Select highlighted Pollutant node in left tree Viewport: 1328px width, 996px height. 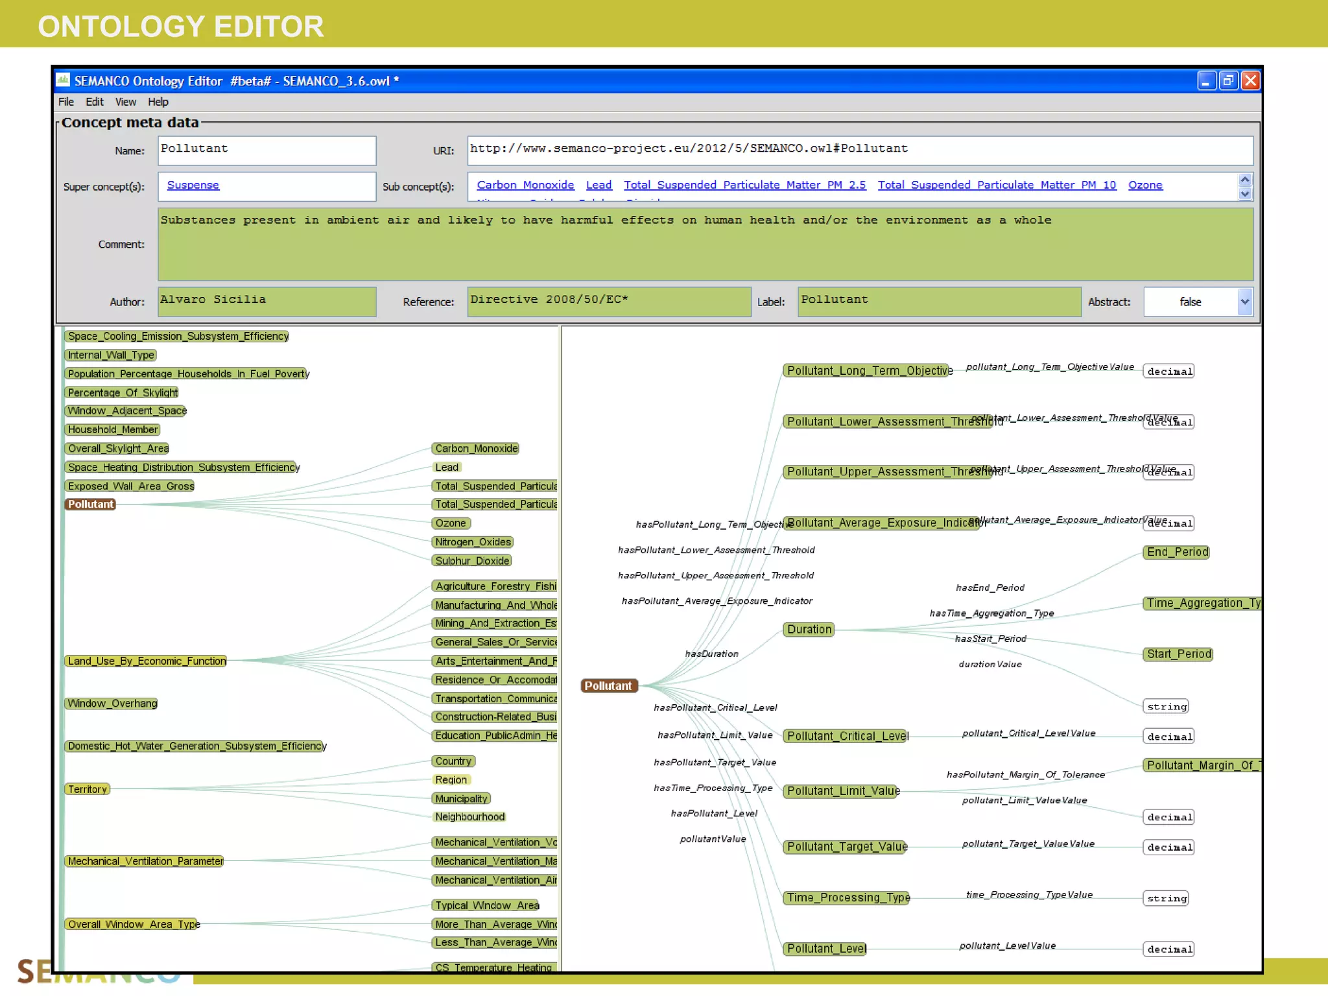(90, 504)
